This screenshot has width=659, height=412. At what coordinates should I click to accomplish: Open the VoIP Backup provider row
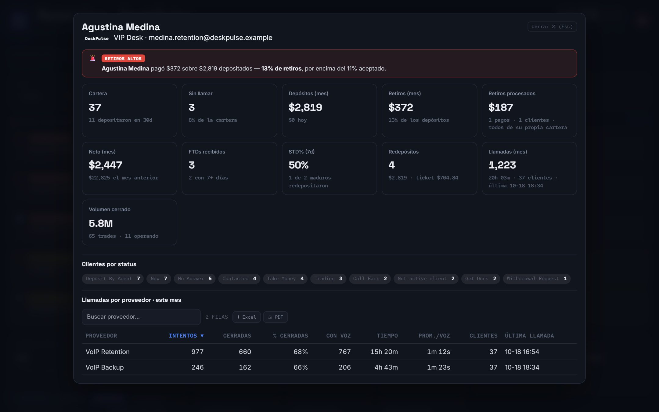pyautogui.click(x=329, y=367)
